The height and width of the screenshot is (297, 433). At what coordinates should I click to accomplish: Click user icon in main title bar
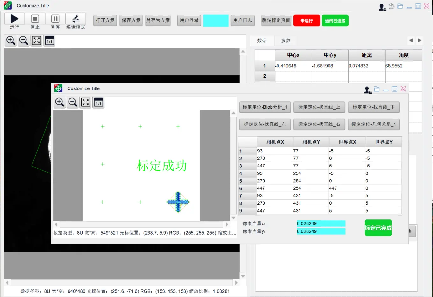(x=382, y=7)
